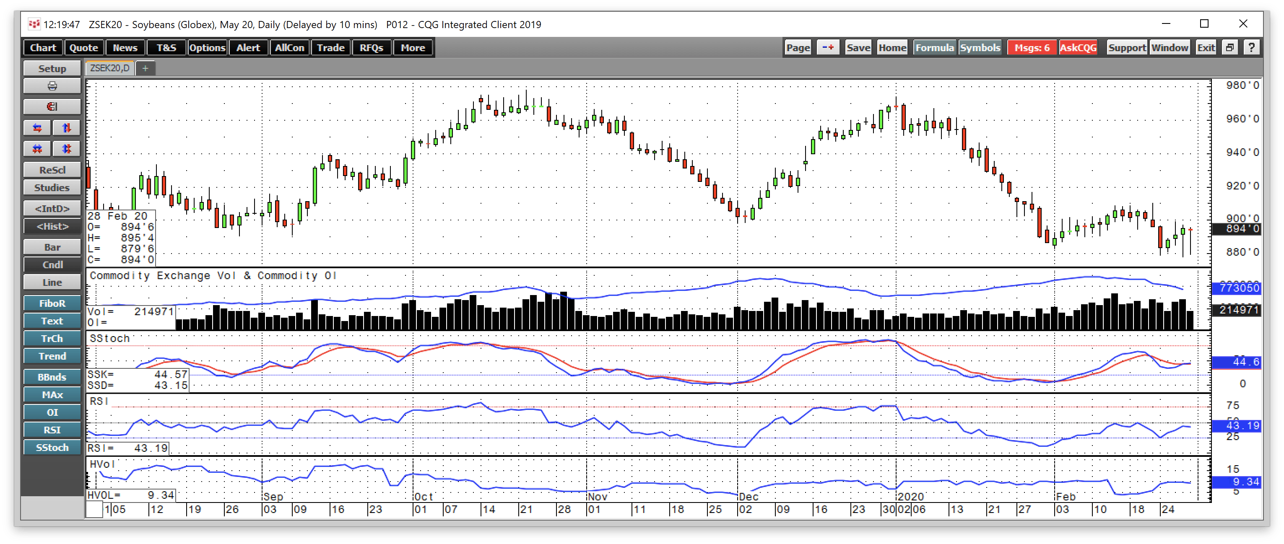Switch chart type to Line
Viewport: 1284px width, 544px height.
52,282
